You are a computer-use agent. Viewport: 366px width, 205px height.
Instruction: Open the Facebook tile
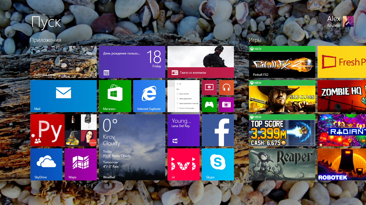218,130
